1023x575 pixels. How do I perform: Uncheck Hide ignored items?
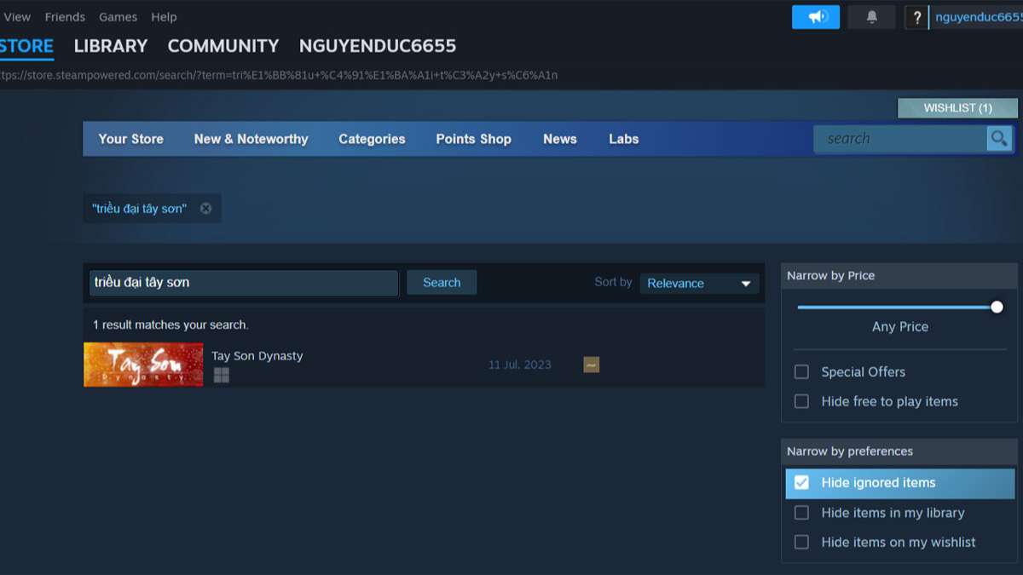click(801, 482)
